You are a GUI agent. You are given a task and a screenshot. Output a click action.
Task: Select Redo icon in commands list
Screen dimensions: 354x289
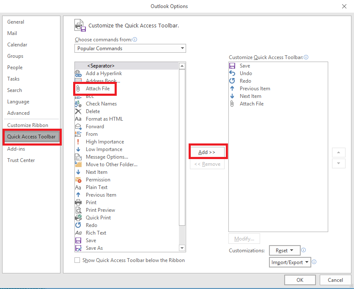[x=78, y=225]
